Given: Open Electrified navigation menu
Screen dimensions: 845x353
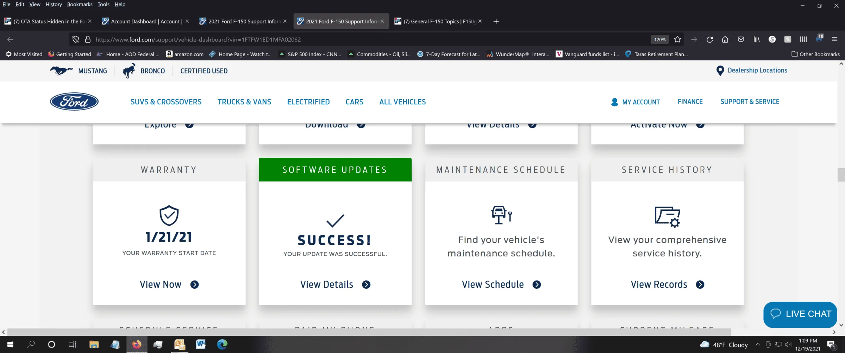Looking at the screenshot, I should coord(308,102).
